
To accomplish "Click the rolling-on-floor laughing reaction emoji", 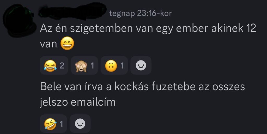I will (50, 124).
